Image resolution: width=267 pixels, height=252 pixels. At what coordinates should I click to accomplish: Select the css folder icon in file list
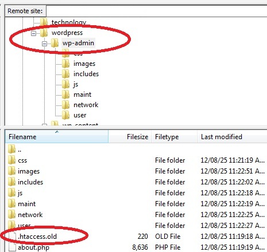(11, 160)
